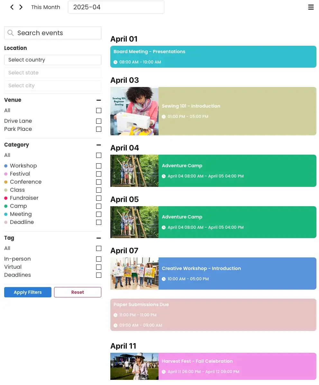
Task: Tick the Virtual tag checkbox
Action: click(x=98, y=267)
